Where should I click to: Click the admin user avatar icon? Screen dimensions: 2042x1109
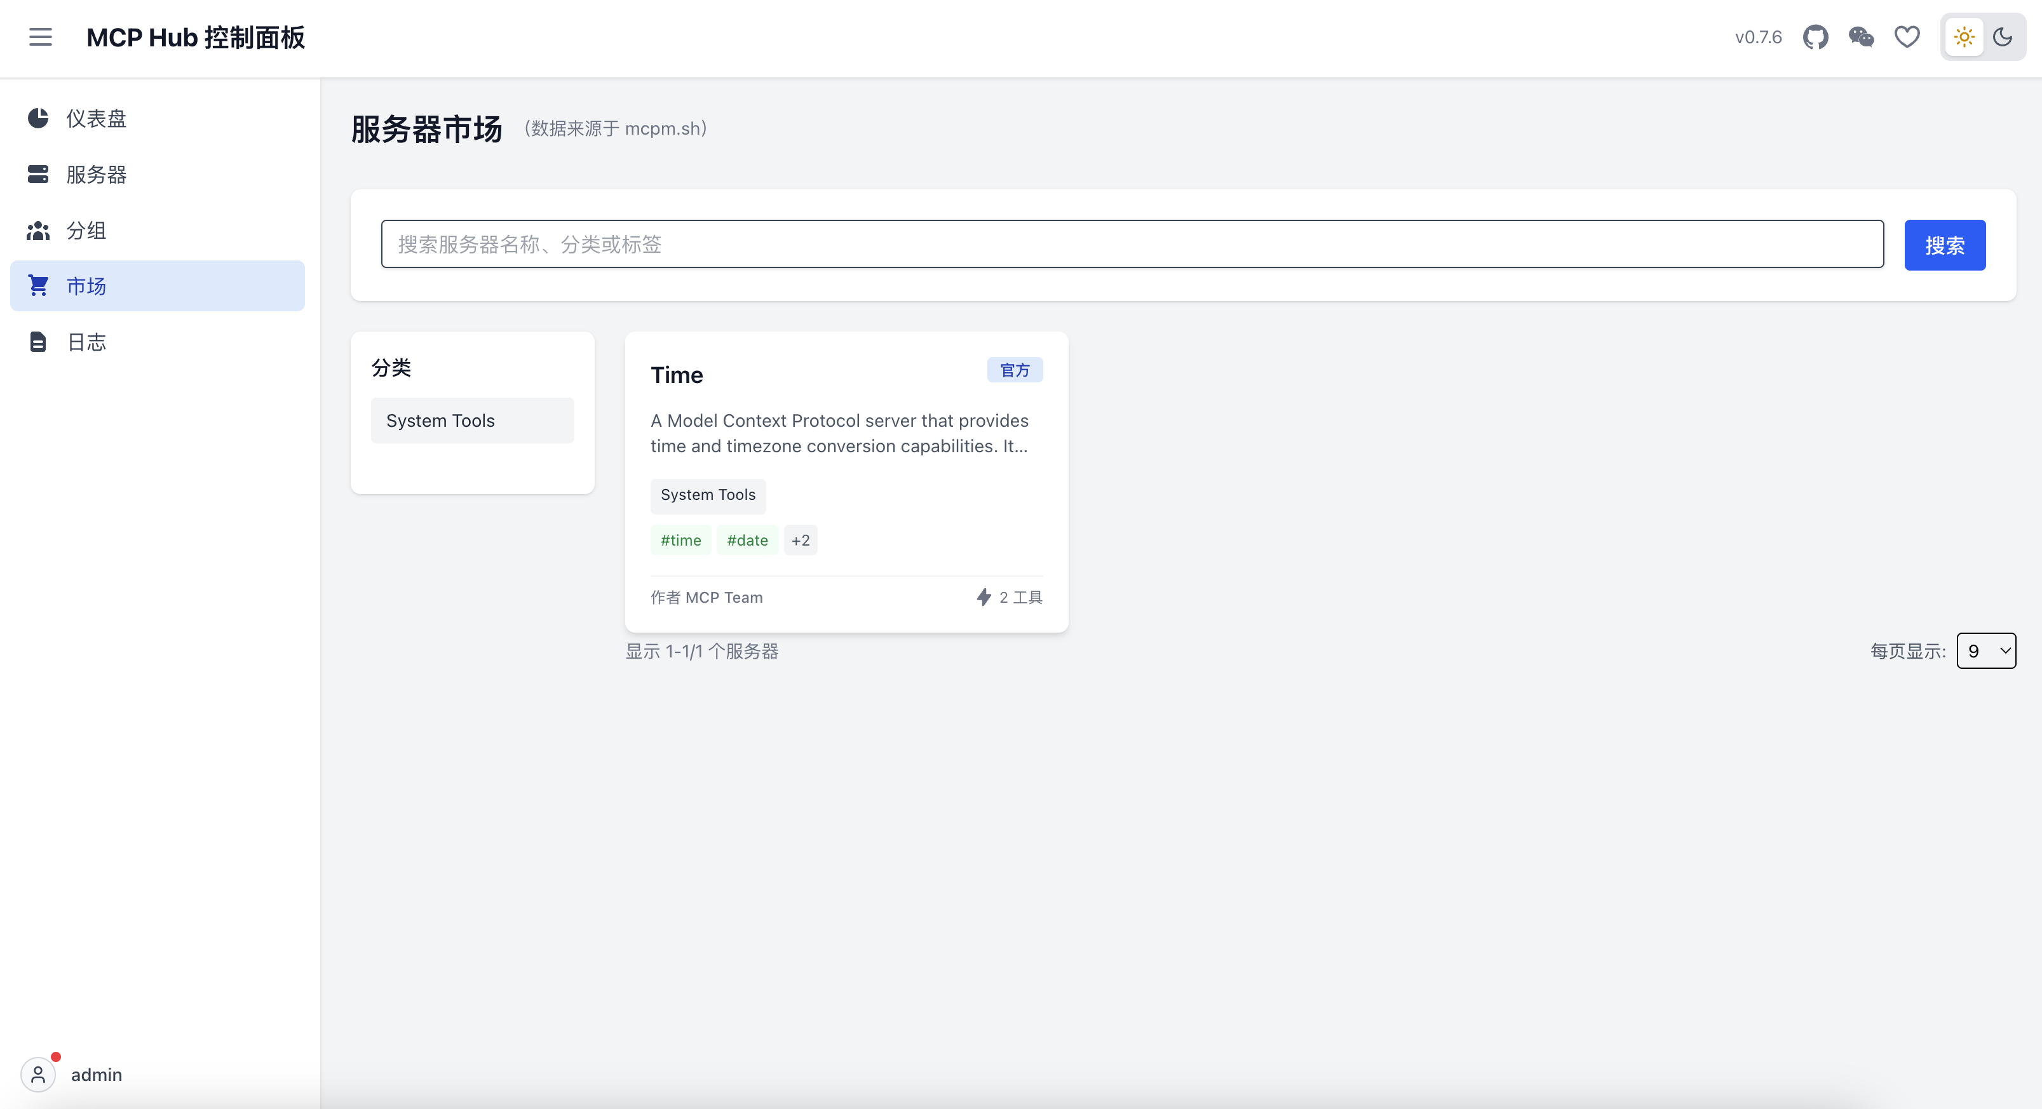click(38, 1074)
